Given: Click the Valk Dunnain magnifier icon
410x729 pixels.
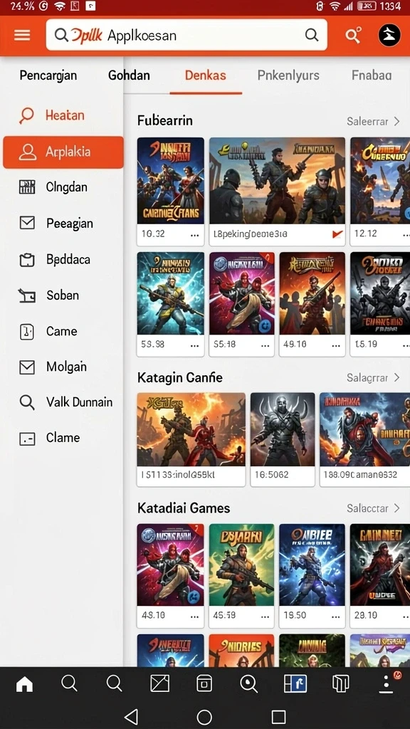Looking at the screenshot, I should 27,402.
